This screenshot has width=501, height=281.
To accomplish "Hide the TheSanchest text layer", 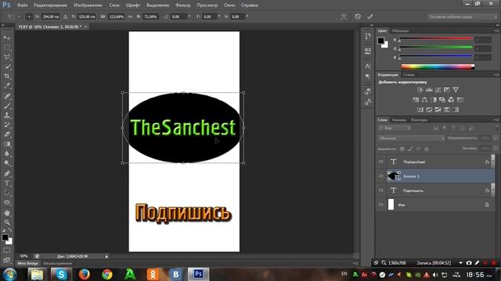I will (x=380, y=162).
